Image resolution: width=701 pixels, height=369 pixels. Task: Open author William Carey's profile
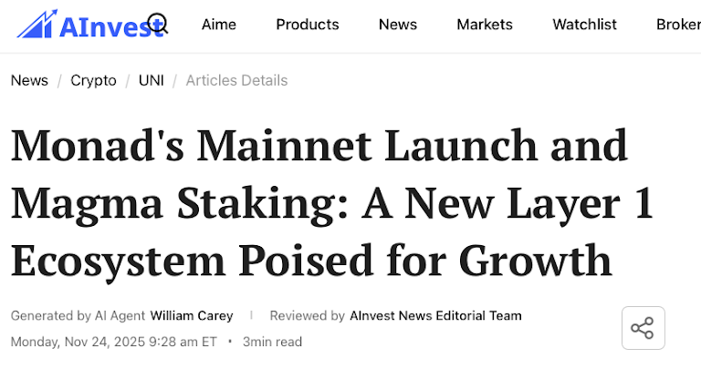point(192,316)
